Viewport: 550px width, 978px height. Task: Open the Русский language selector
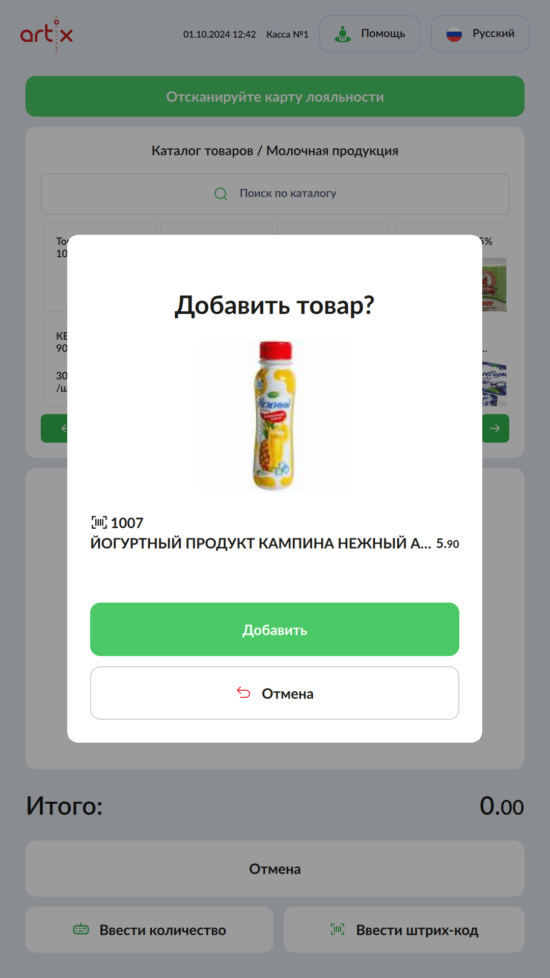480,34
